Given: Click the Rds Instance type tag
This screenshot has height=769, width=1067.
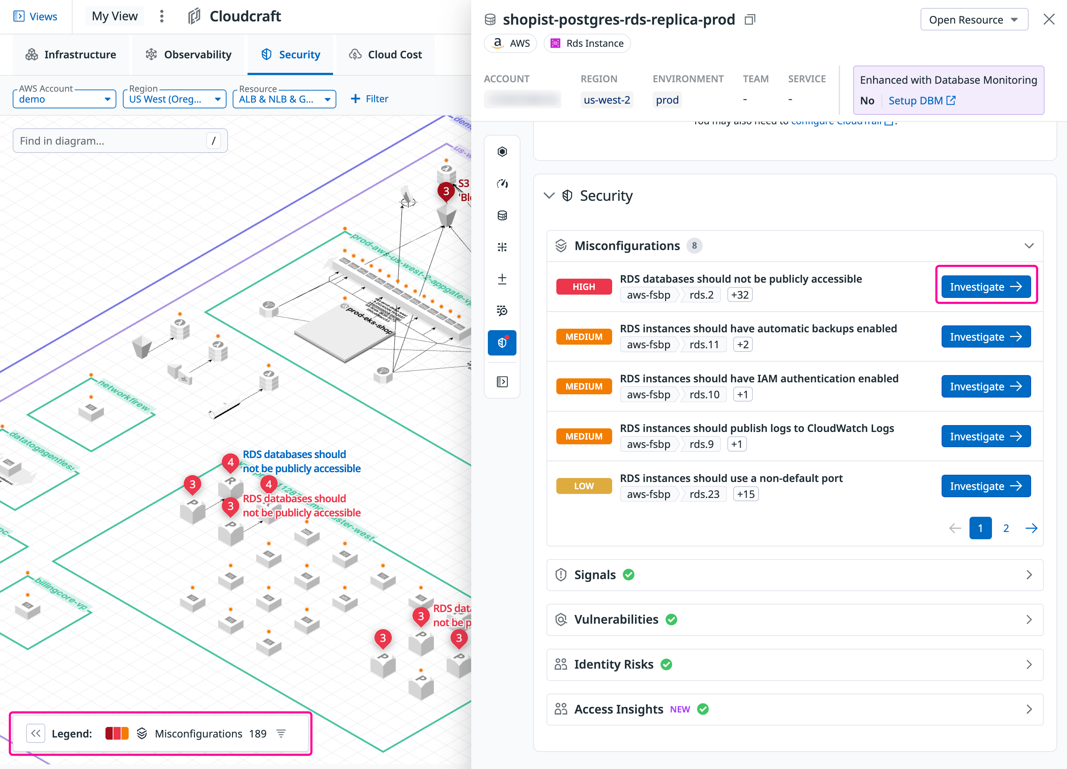Looking at the screenshot, I should tap(587, 43).
